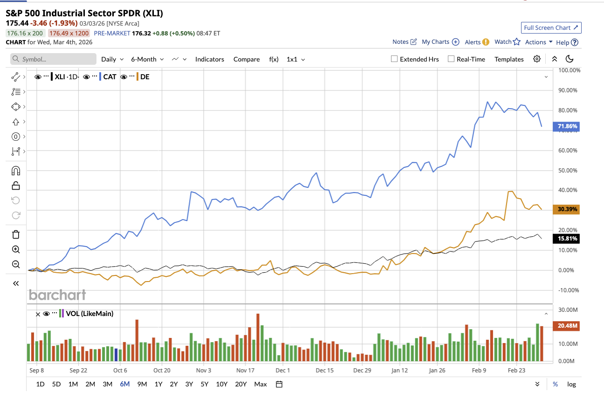
Task: Switch the scale to log
Action: [571, 384]
